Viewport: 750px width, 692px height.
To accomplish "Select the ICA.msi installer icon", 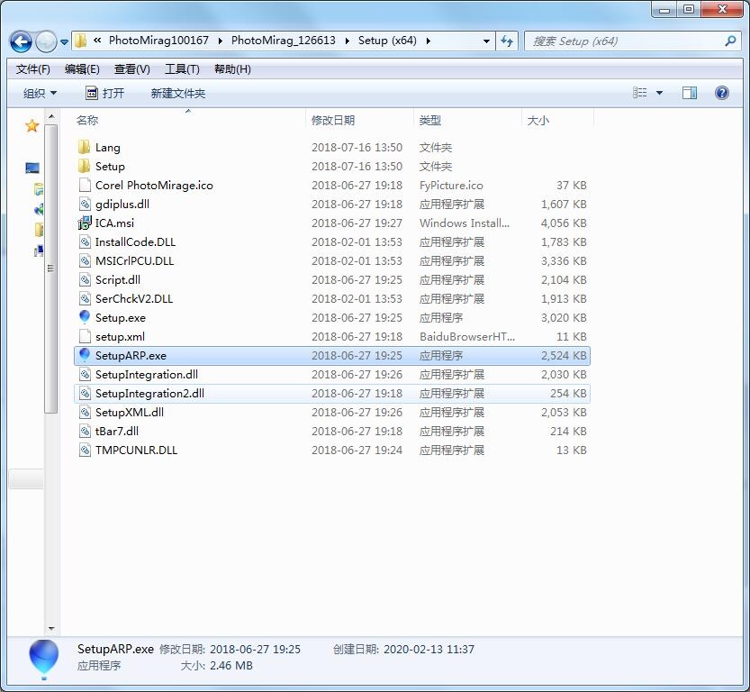I will click(x=85, y=223).
